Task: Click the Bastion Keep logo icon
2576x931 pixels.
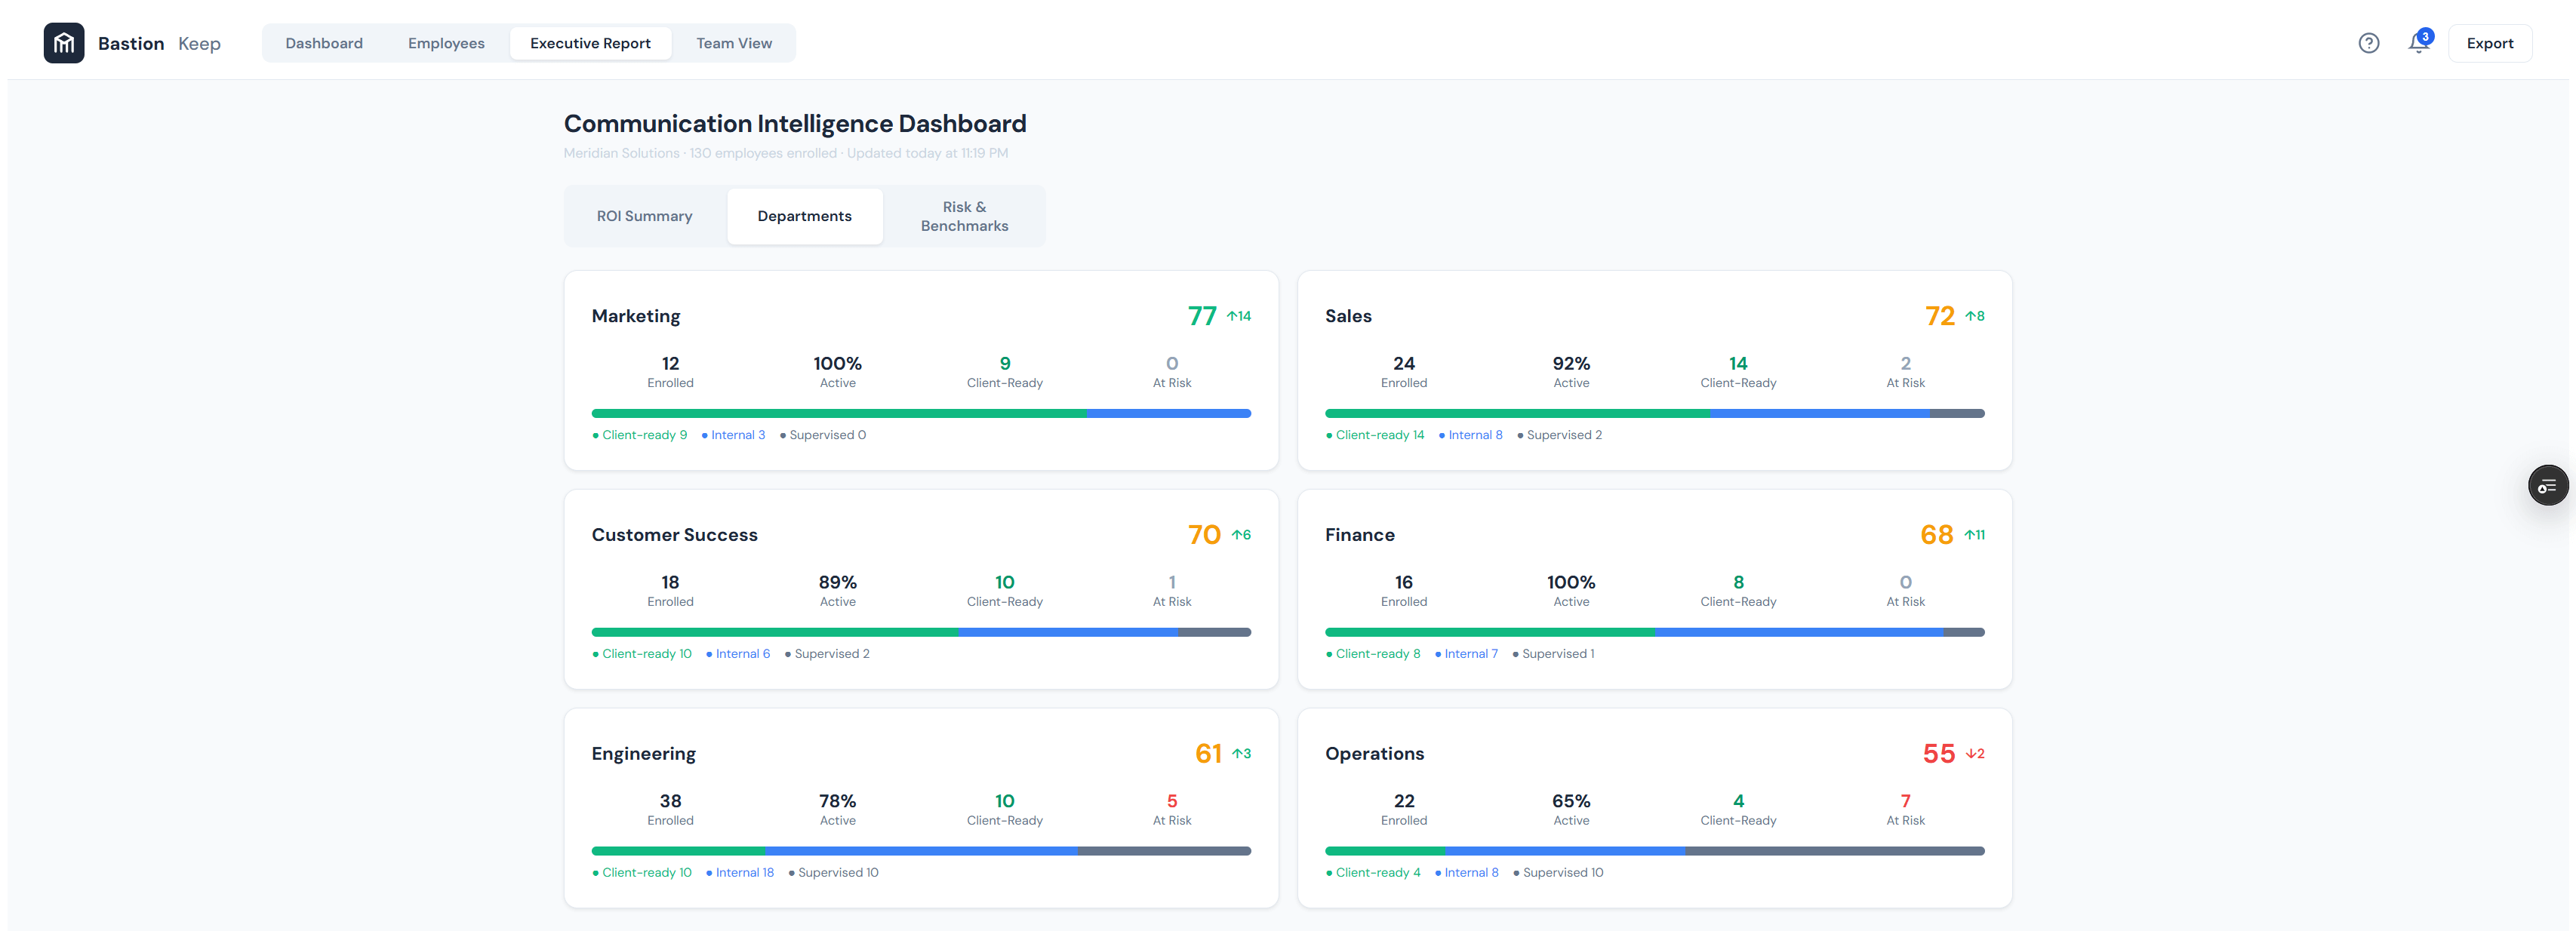Action: pyautogui.click(x=63, y=43)
